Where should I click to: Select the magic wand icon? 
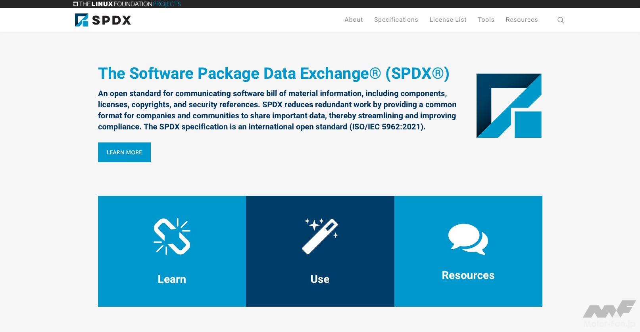[320, 236]
